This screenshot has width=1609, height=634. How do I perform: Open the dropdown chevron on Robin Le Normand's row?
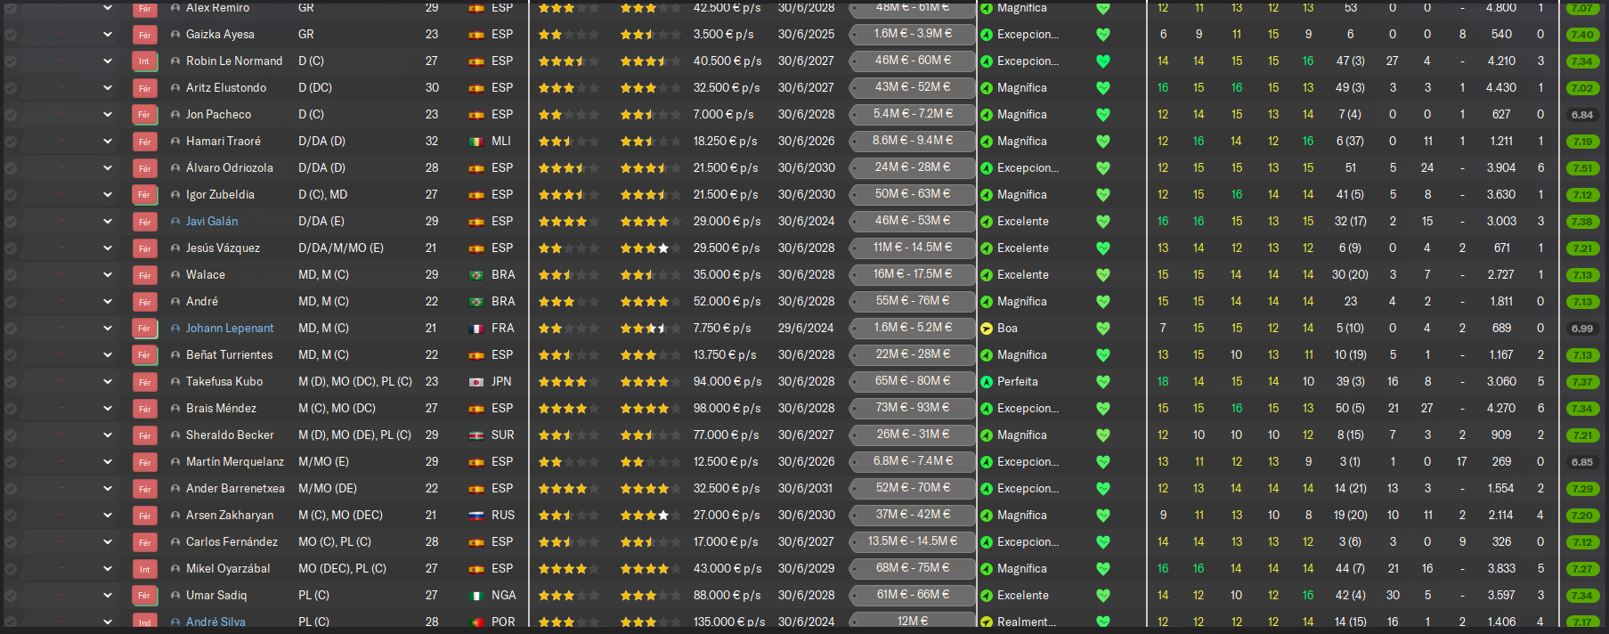108,61
